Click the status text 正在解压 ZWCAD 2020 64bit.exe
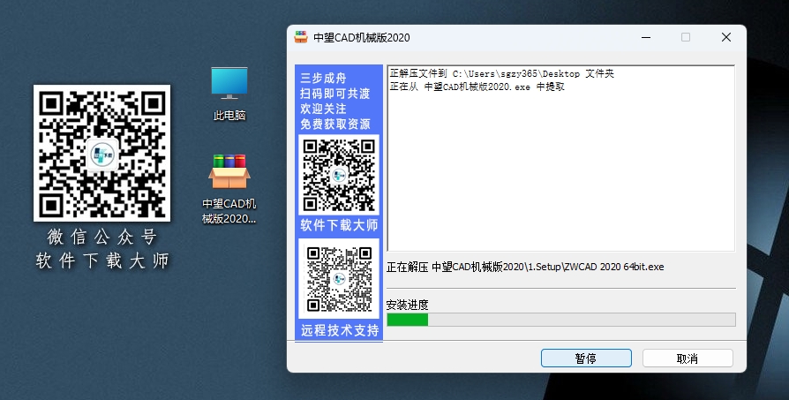This screenshot has height=400, width=789. [x=525, y=267]
